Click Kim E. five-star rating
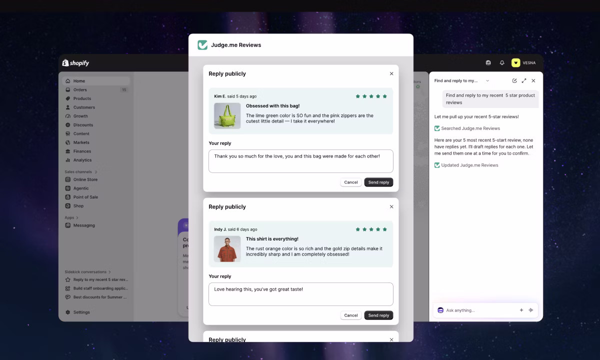The image size is (600, 360). 371,96
